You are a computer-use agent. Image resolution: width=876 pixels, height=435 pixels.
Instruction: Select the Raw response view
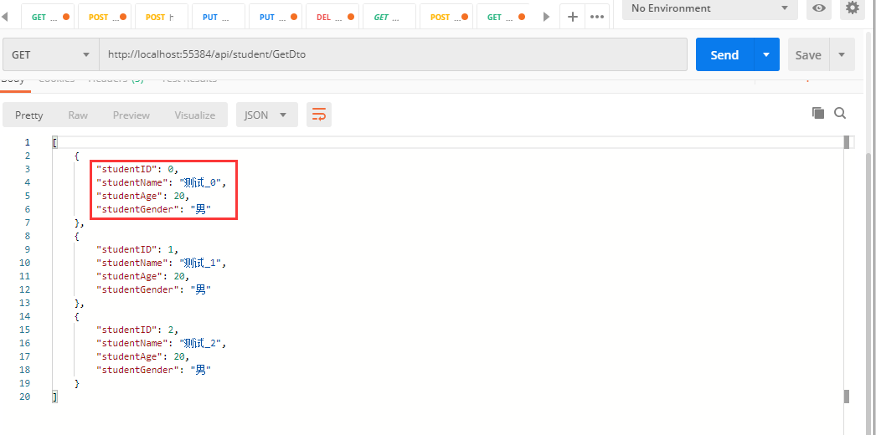point(78,115)
